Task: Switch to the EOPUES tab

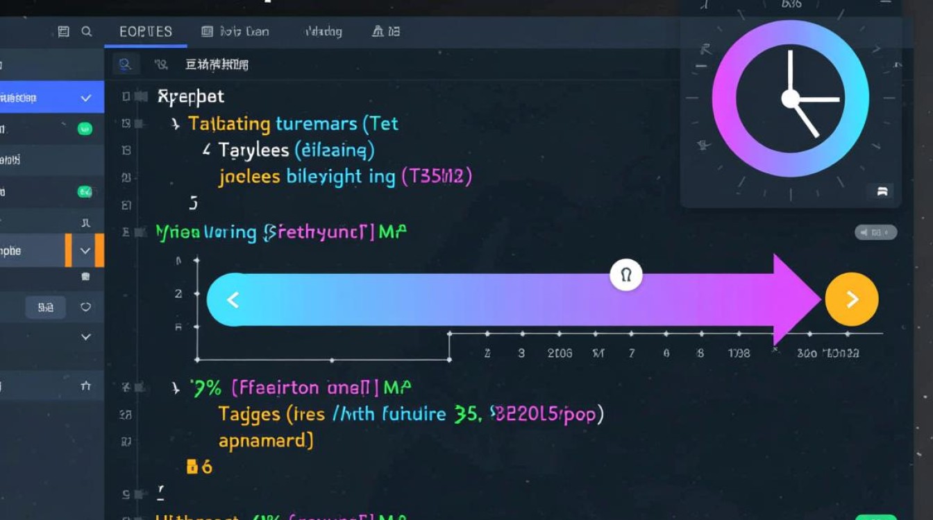Action: (146, 32)
